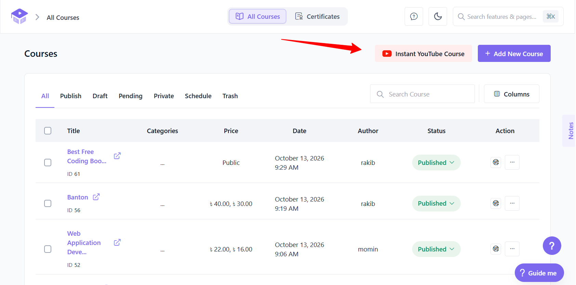Screen dimensions: 576x285
Task: Select all courses with header checkbox
Action: coord(48,131)
